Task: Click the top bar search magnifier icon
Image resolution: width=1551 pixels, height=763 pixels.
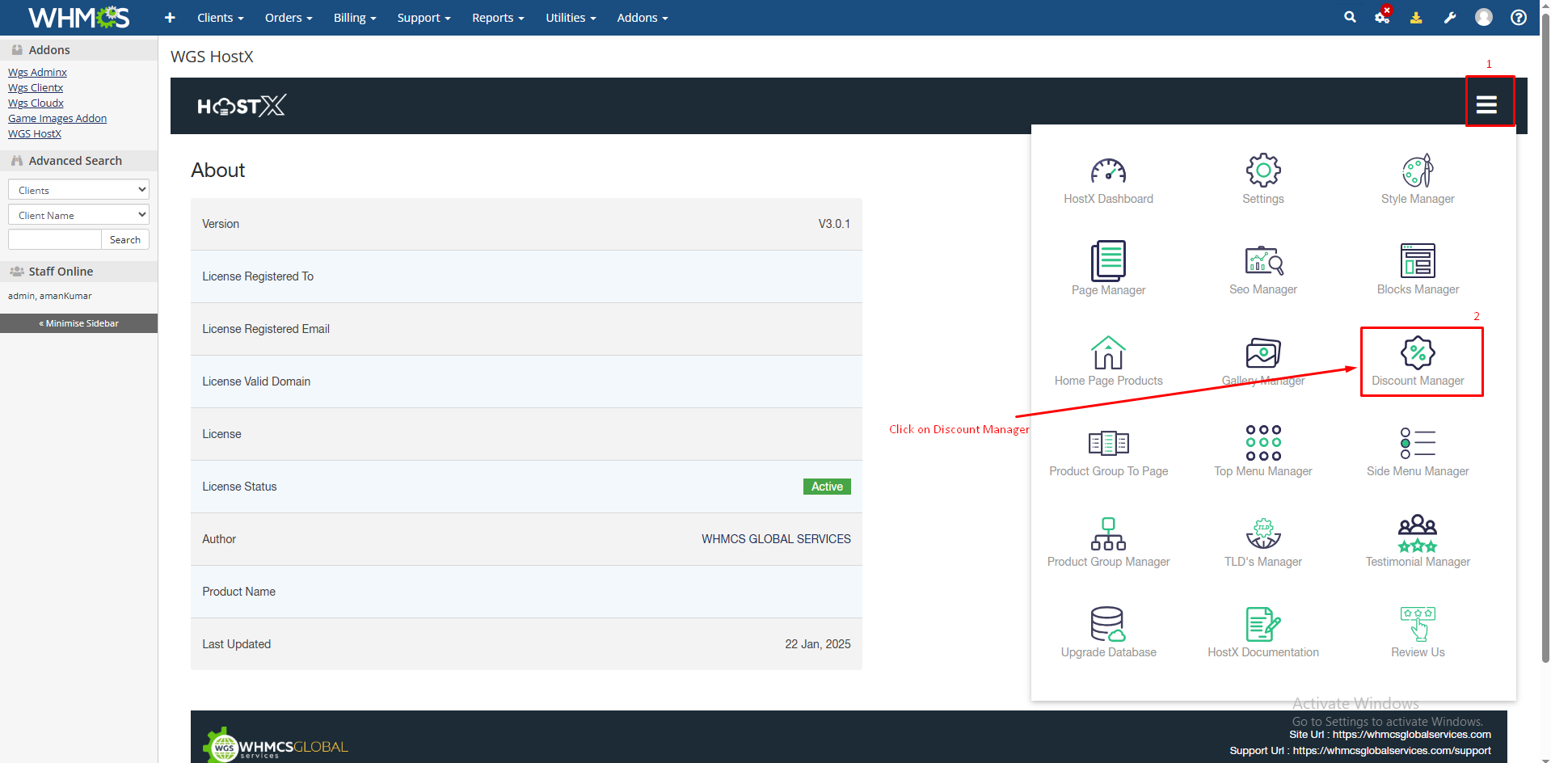Action: (1350, 17)
